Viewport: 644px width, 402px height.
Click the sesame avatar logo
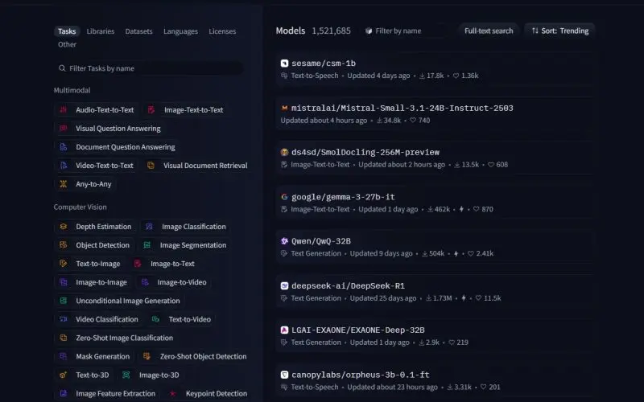[284, 64]
